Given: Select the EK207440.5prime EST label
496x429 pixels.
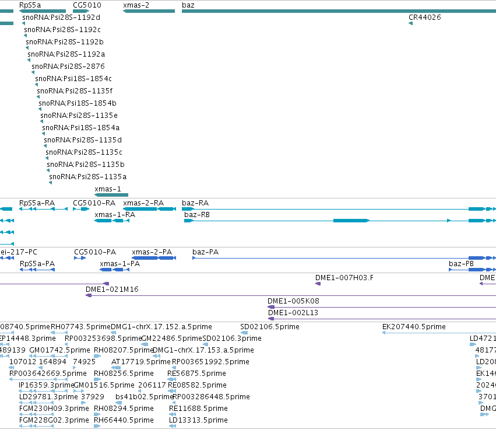Looking at the screenshot, I should pyautogui.click(x=414, y=327).
